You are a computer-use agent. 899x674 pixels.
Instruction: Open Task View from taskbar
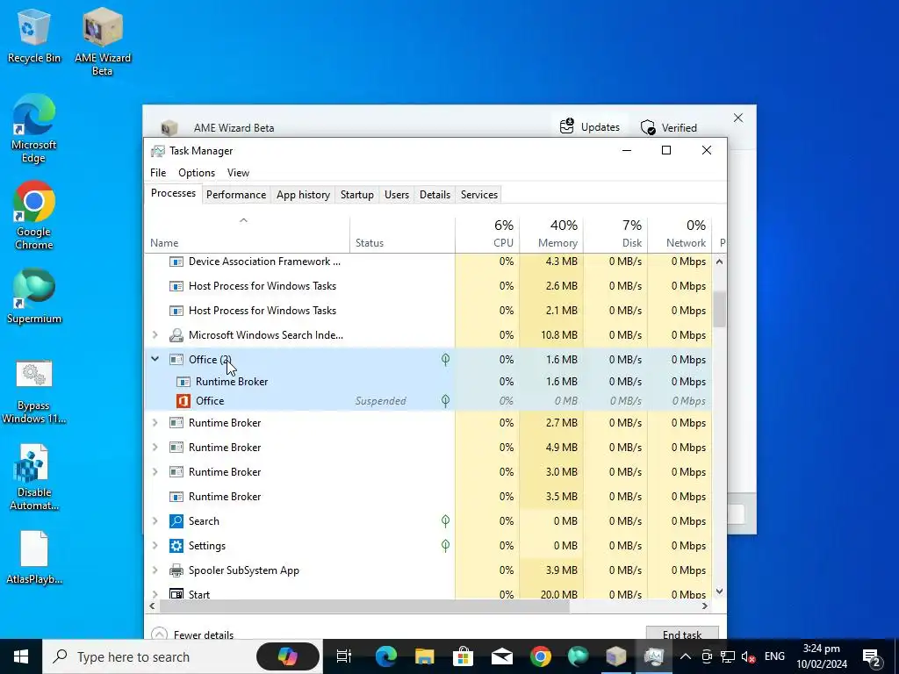(x=344, y=656)
